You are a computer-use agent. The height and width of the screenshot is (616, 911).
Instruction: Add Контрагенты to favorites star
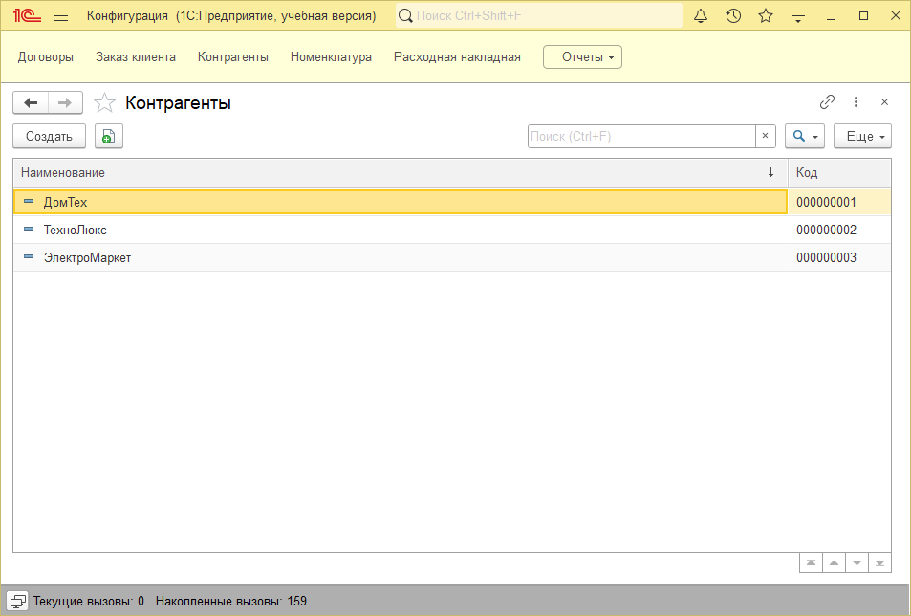coord(104,103)
